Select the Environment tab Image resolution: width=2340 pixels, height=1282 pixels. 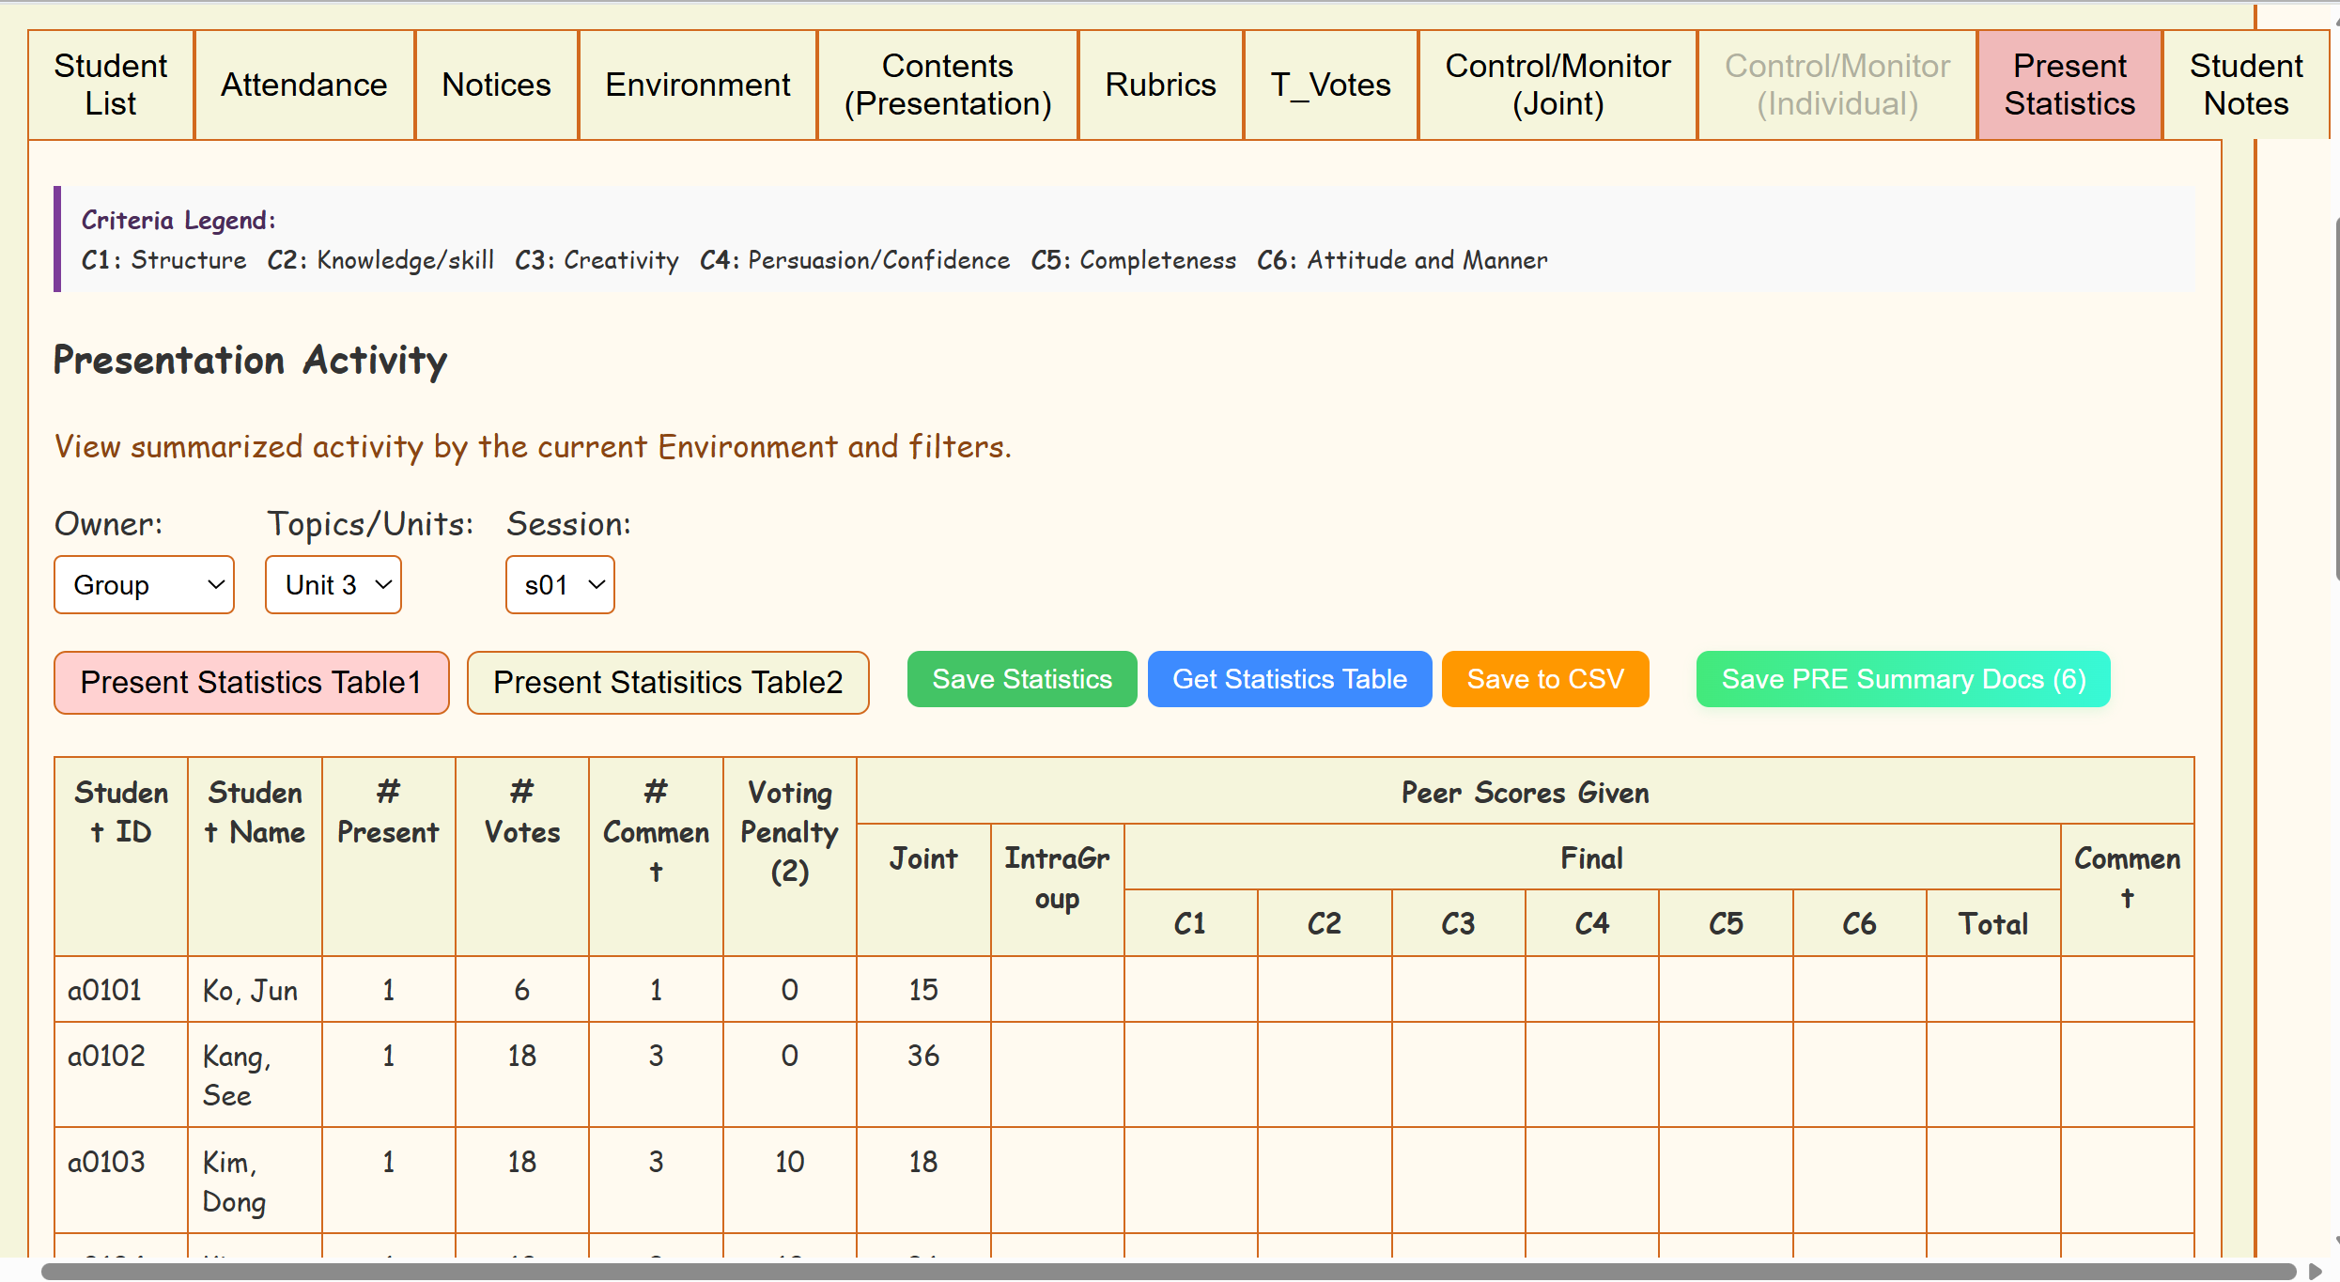click(x=698, y=85)
